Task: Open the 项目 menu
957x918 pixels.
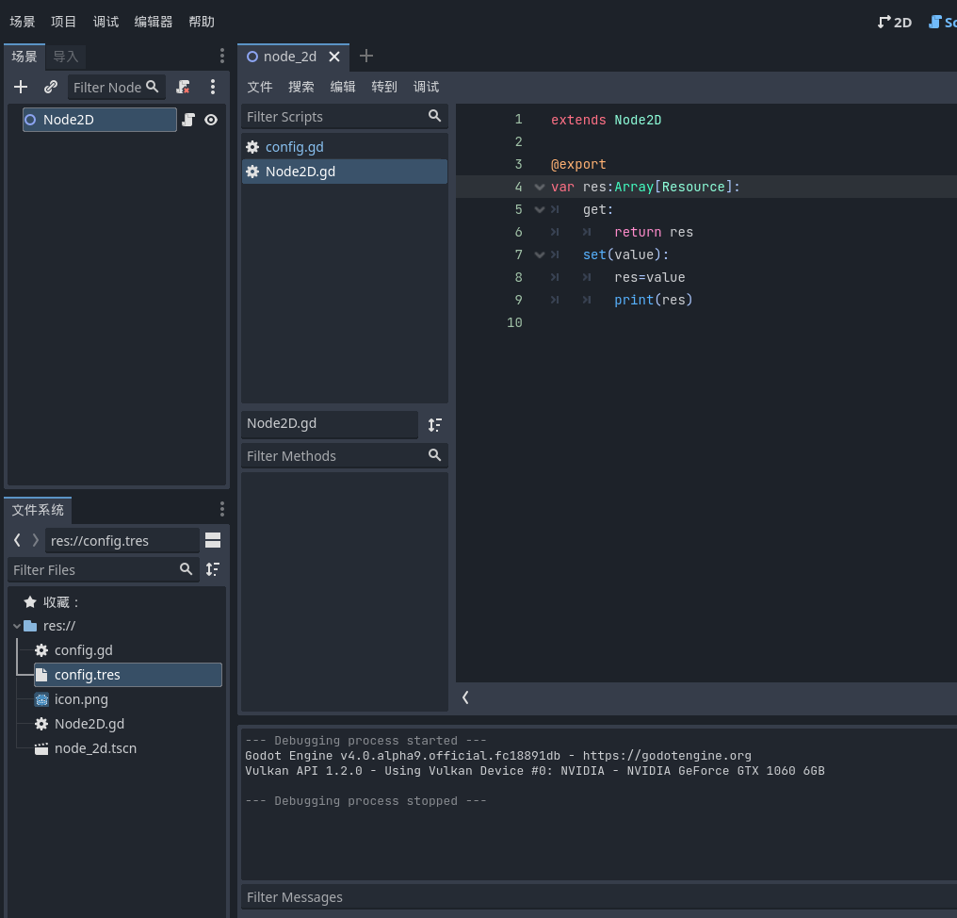Action: coord(64,22)
